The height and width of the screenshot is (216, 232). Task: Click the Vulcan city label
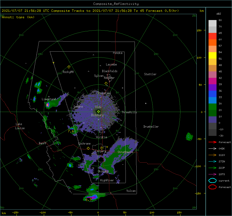(x=131, y=191)
